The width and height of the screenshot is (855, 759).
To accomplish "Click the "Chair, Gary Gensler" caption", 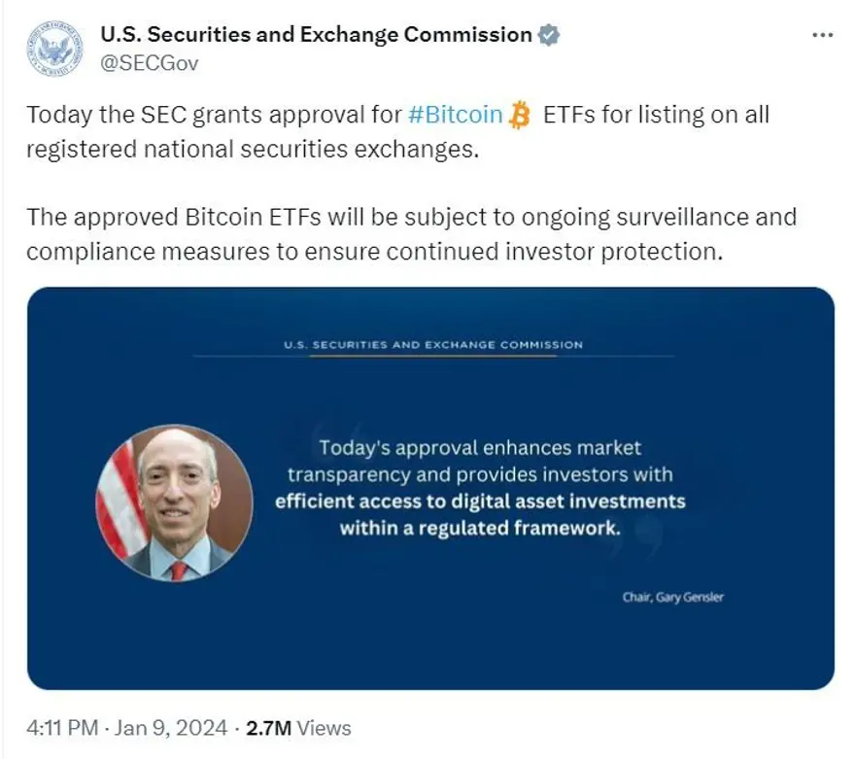I will click(x=672, y=597).
